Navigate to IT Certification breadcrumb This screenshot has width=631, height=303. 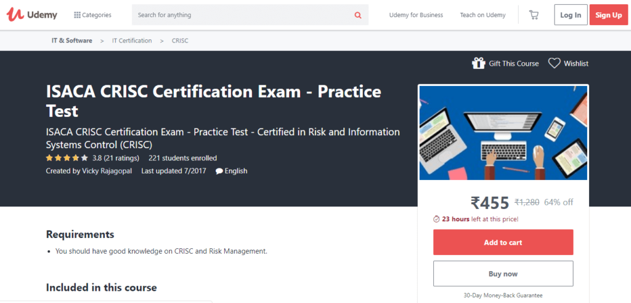(x=132, y=41)
